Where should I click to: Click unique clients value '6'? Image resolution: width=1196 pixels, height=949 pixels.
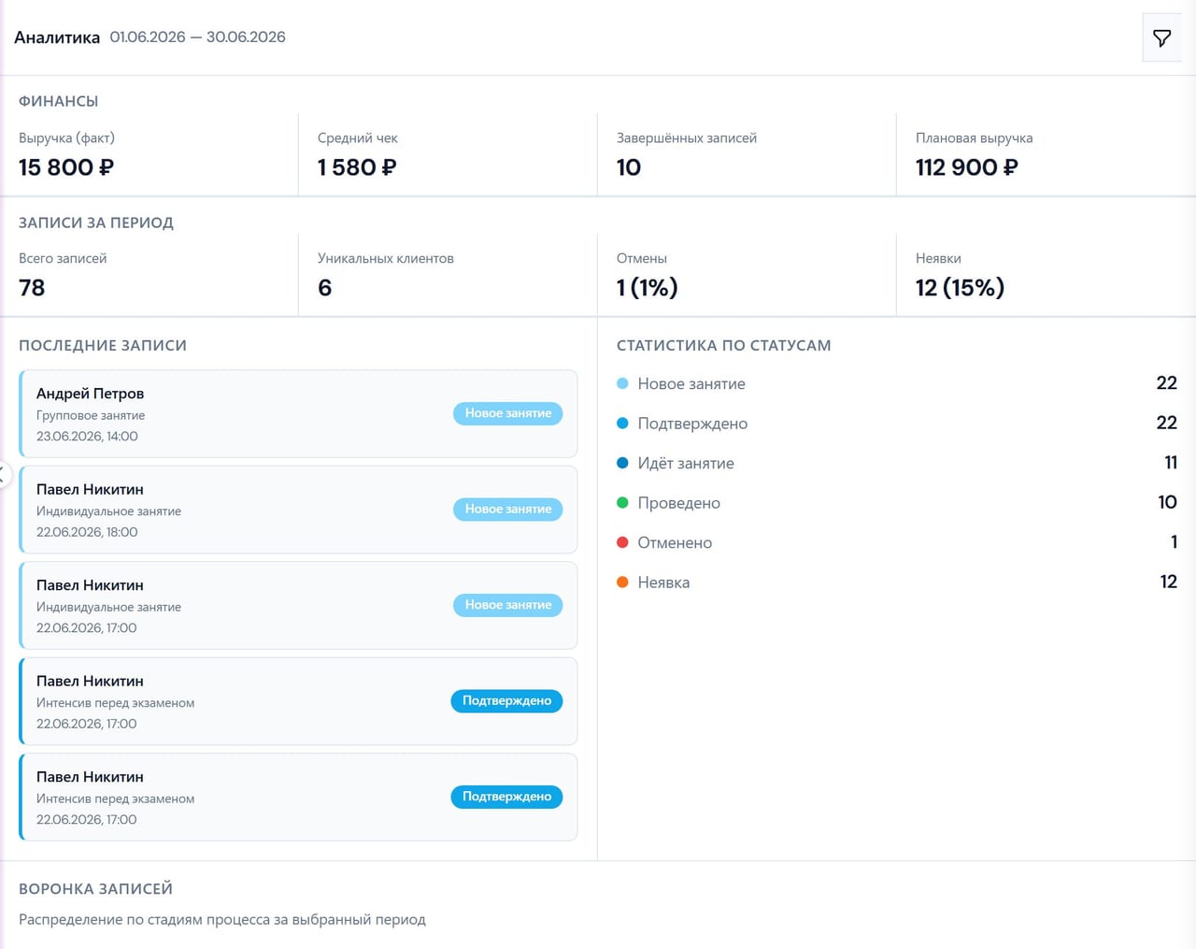point(324,288)
